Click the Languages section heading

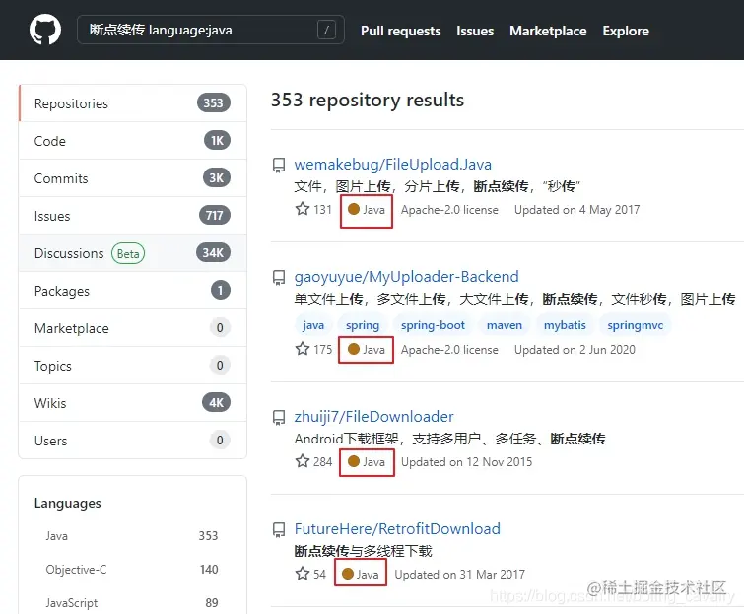(x=67, y=503)
